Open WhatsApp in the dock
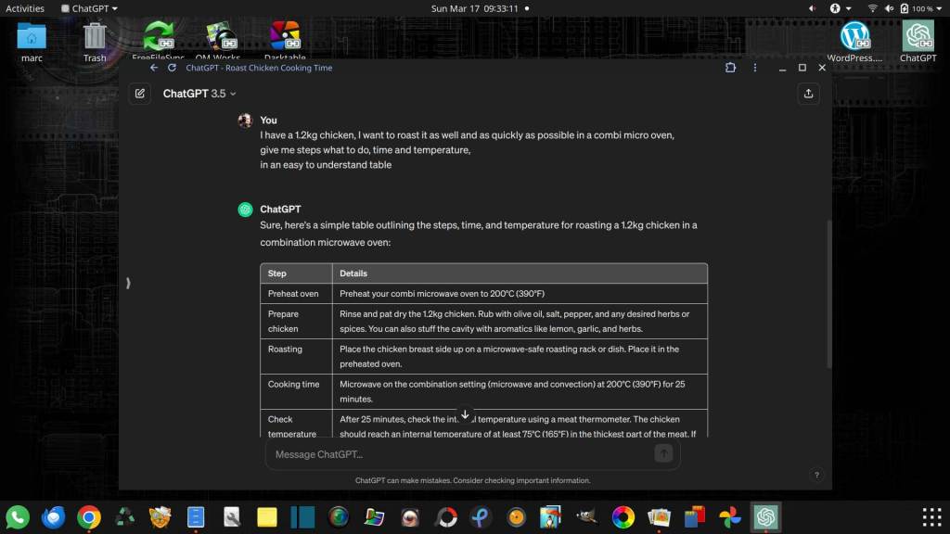Screen dimensions: 950x534 pyautogui.click(x=18, y=517)
